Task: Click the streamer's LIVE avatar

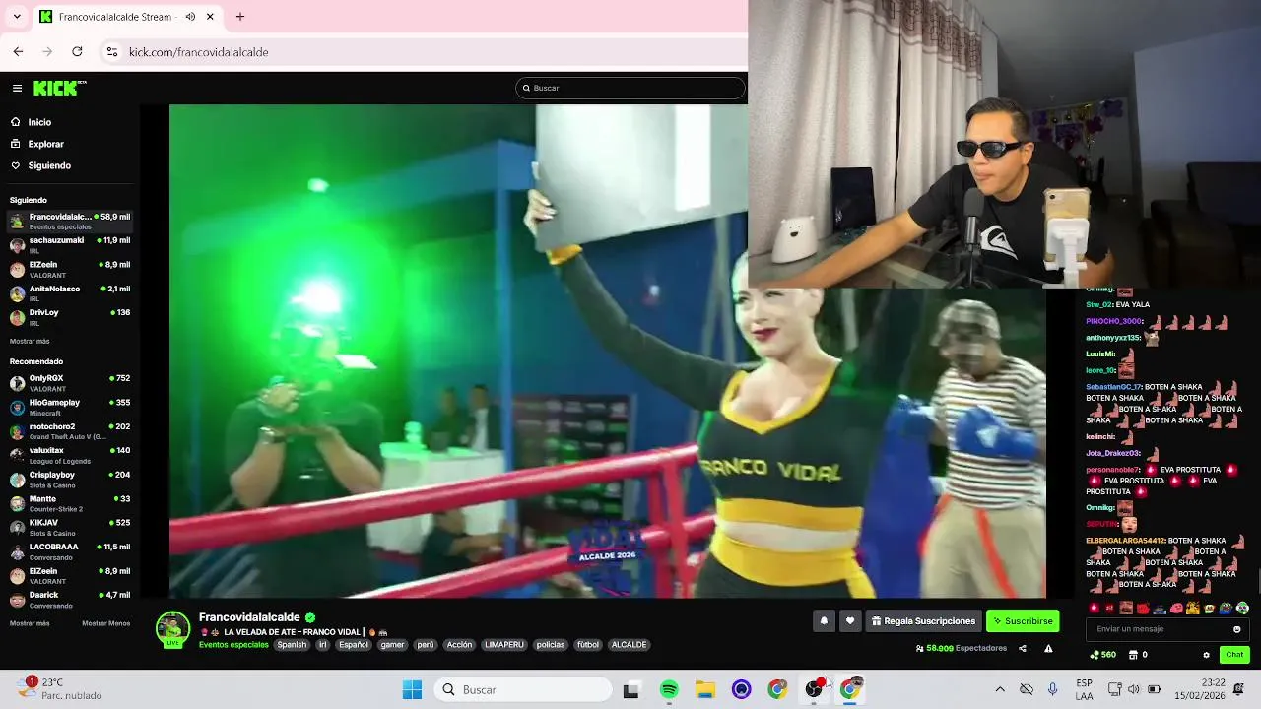Action: pos(172,630)
